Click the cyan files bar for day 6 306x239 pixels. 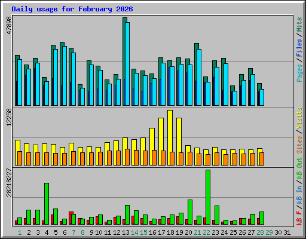(x=65, y=76)
